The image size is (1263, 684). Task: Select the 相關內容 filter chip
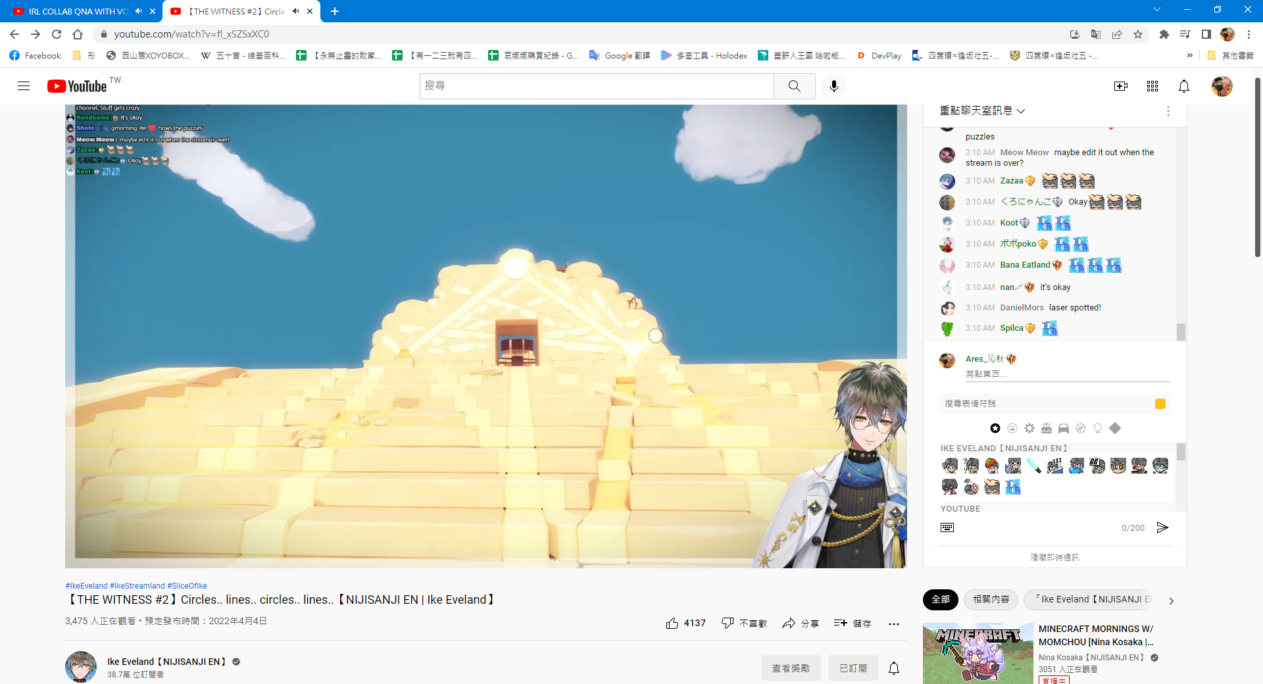click(x=991, y=599)
